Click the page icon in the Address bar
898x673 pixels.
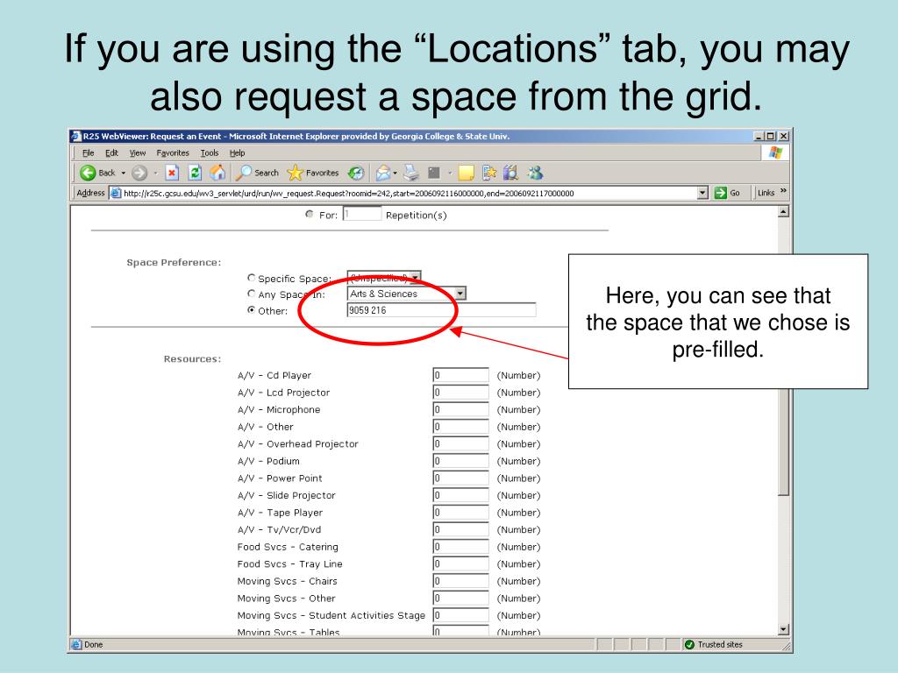coord(116,193)
